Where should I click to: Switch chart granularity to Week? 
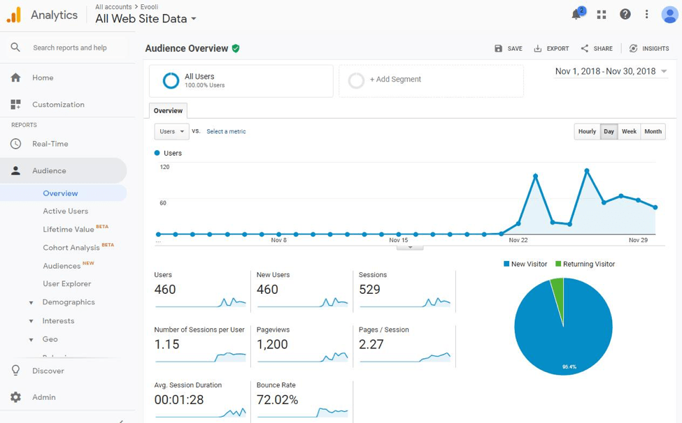tap(629, 131)
